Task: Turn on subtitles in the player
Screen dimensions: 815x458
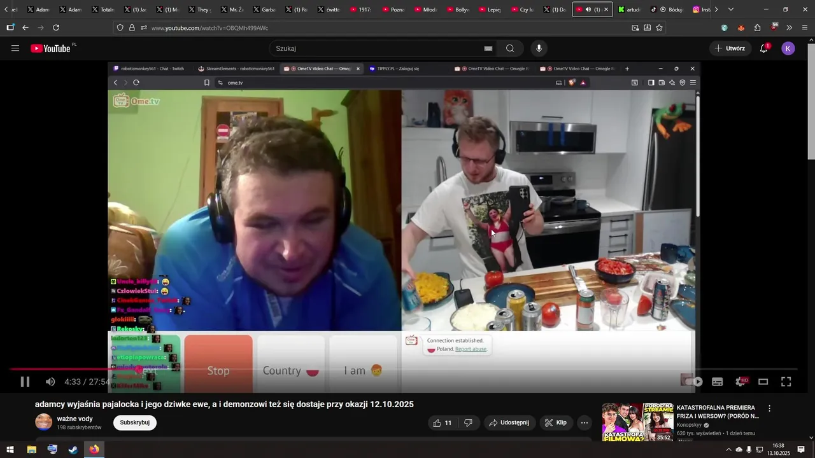Action: pyautogui.click(x=718, y=382)
